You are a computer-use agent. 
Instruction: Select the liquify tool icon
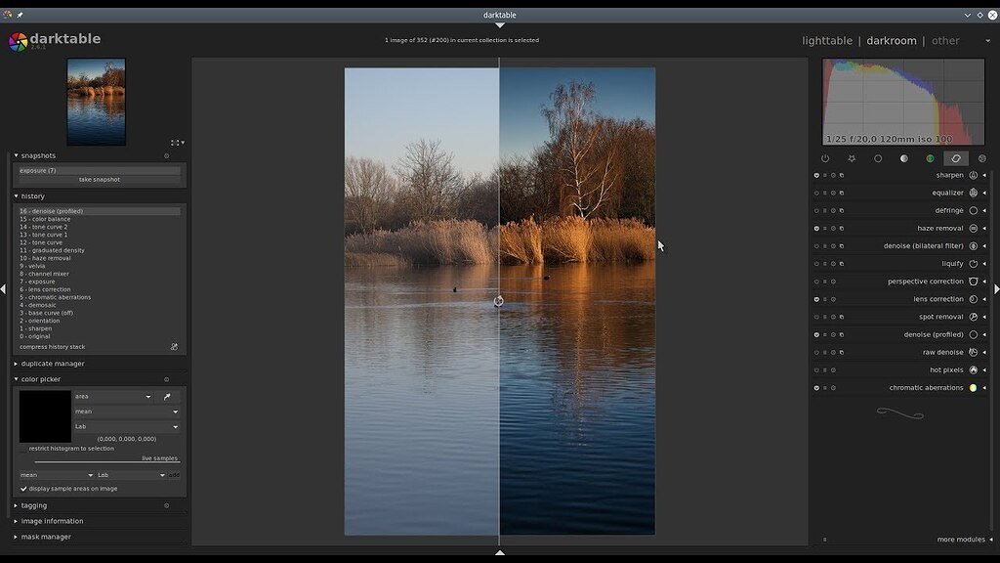972,263
